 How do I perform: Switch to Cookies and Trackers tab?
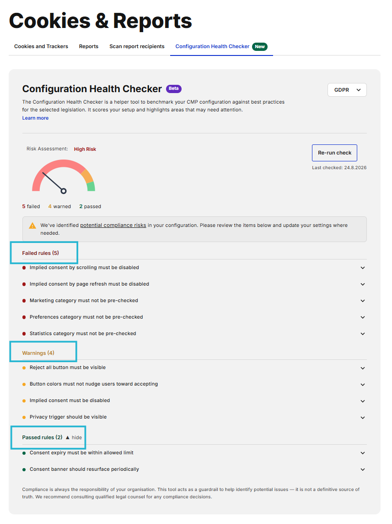(x=41, y=46)
